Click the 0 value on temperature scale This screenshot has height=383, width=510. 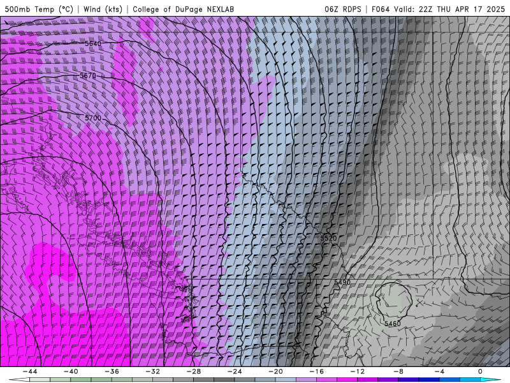[x=480, y=372]
